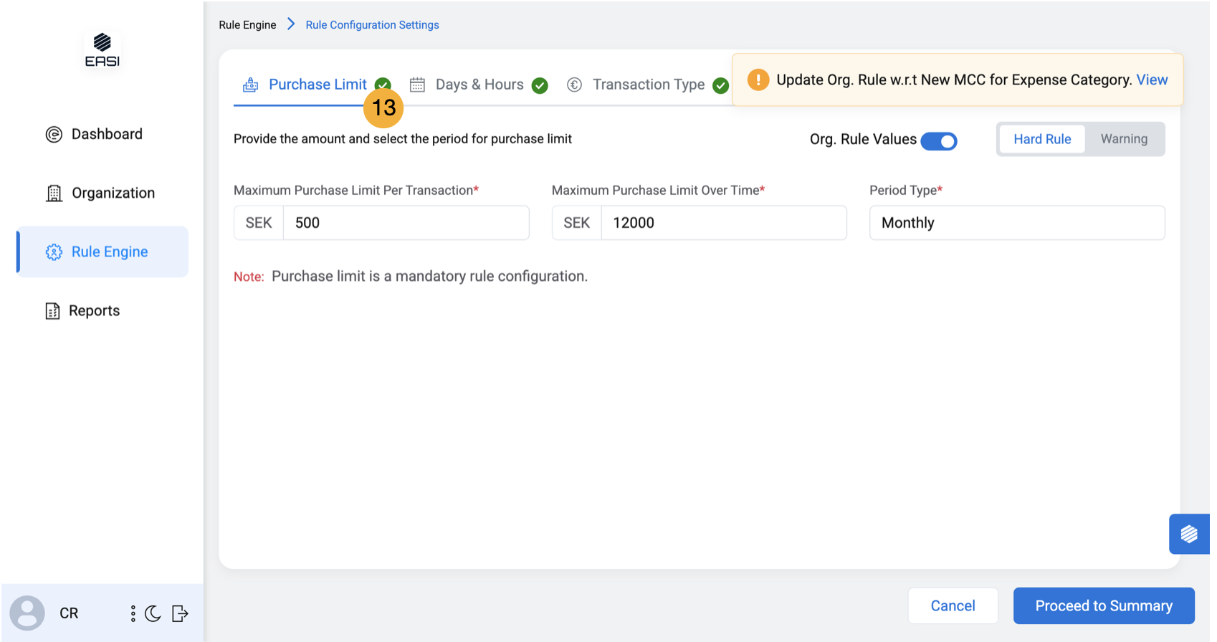This screenshot has height=642, width=1217.
Task: Click the logout icon
Action: click(180, 613)
